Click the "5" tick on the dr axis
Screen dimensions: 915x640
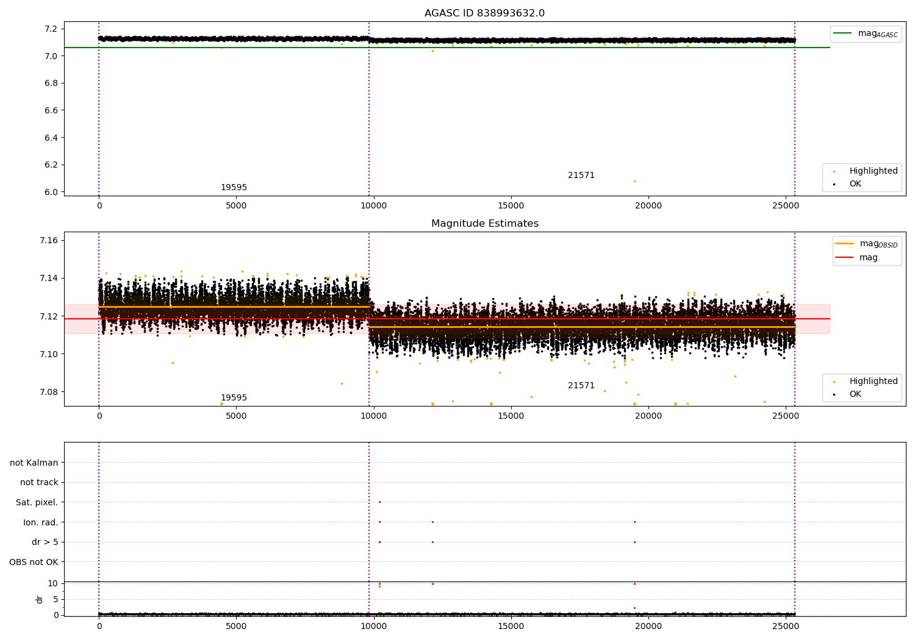[56, 600]
